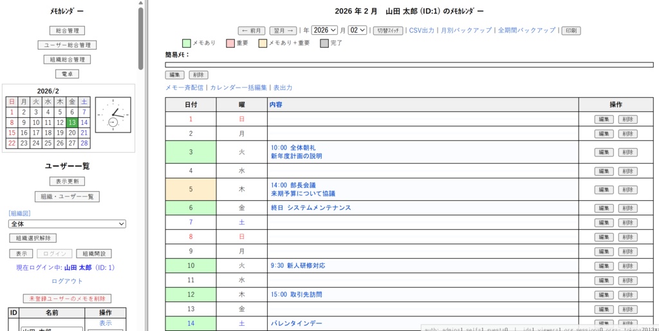
Task: Click 削除 button under 簡易メモ
Action: (198, 75)
